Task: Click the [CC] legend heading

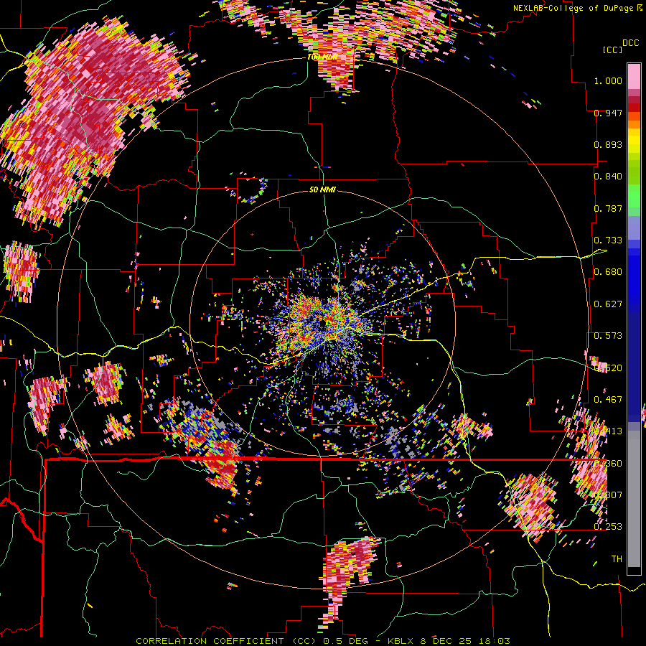Action: [x=613, y=50]
